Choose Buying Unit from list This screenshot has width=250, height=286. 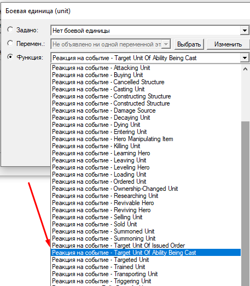coord(146,75)
